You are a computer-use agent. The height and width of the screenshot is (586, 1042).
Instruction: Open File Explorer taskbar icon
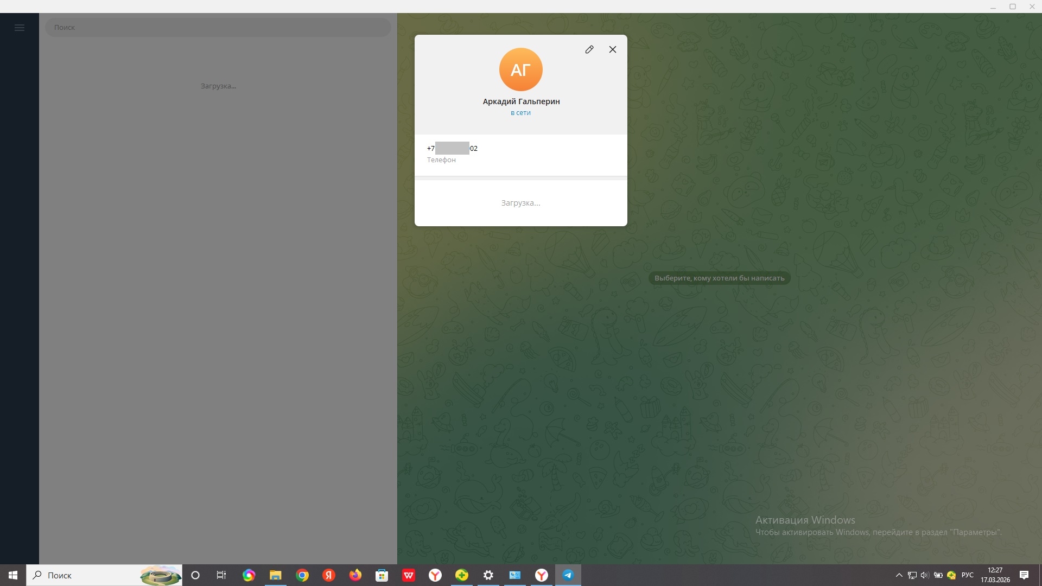pos(276,575)
